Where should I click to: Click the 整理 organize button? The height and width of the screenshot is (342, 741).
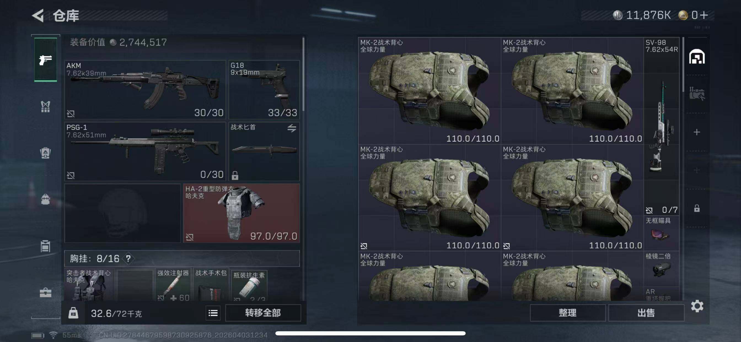pos(568,313)
